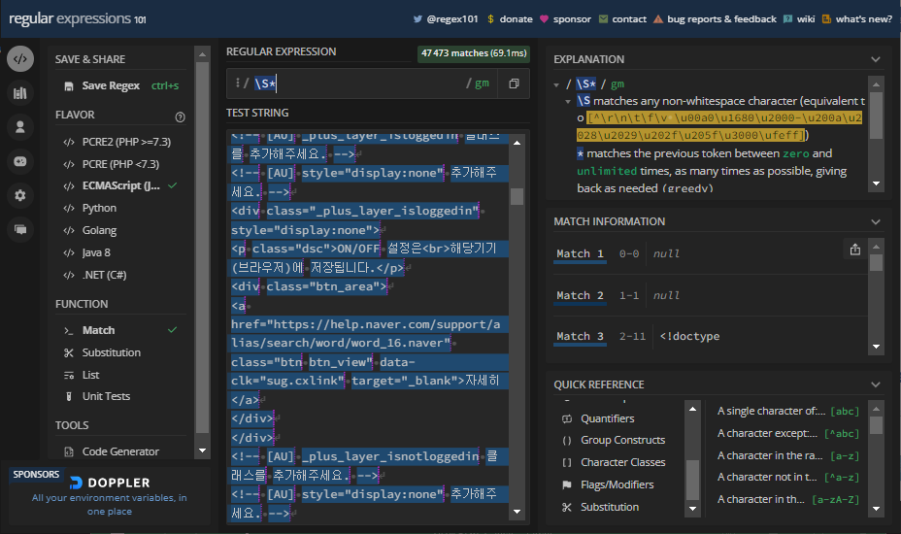901x534 pixels.
Task: Select PCRE (PHP <7.3) flavor
Action: 120,164
